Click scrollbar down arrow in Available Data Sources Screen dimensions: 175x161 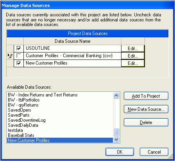point(116,140)
